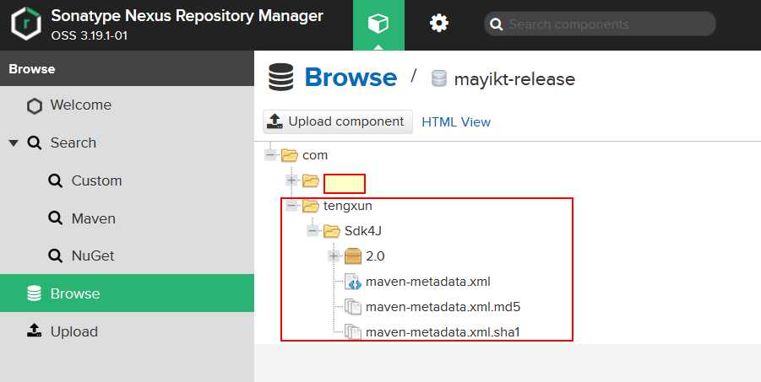This screenshot has width=761, height=382.
Task: Click the NuGet magnifier icon
Action: [56, 256]
